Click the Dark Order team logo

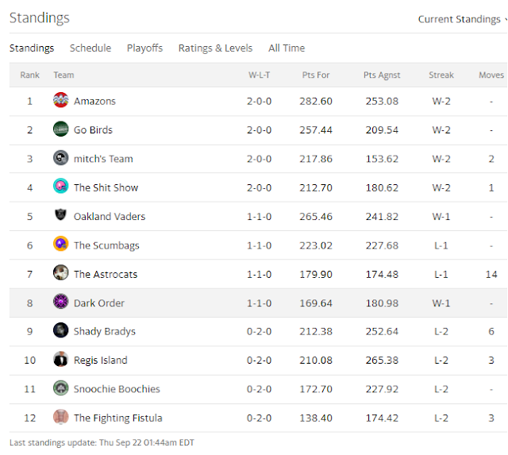pyautogui.click(x=60, y=302)
